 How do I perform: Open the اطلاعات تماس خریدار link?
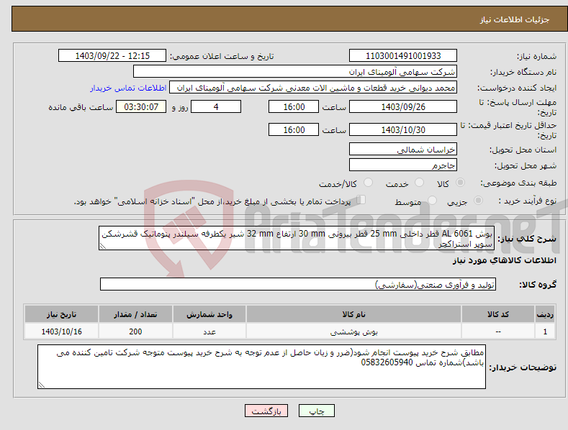coord(128,88)
